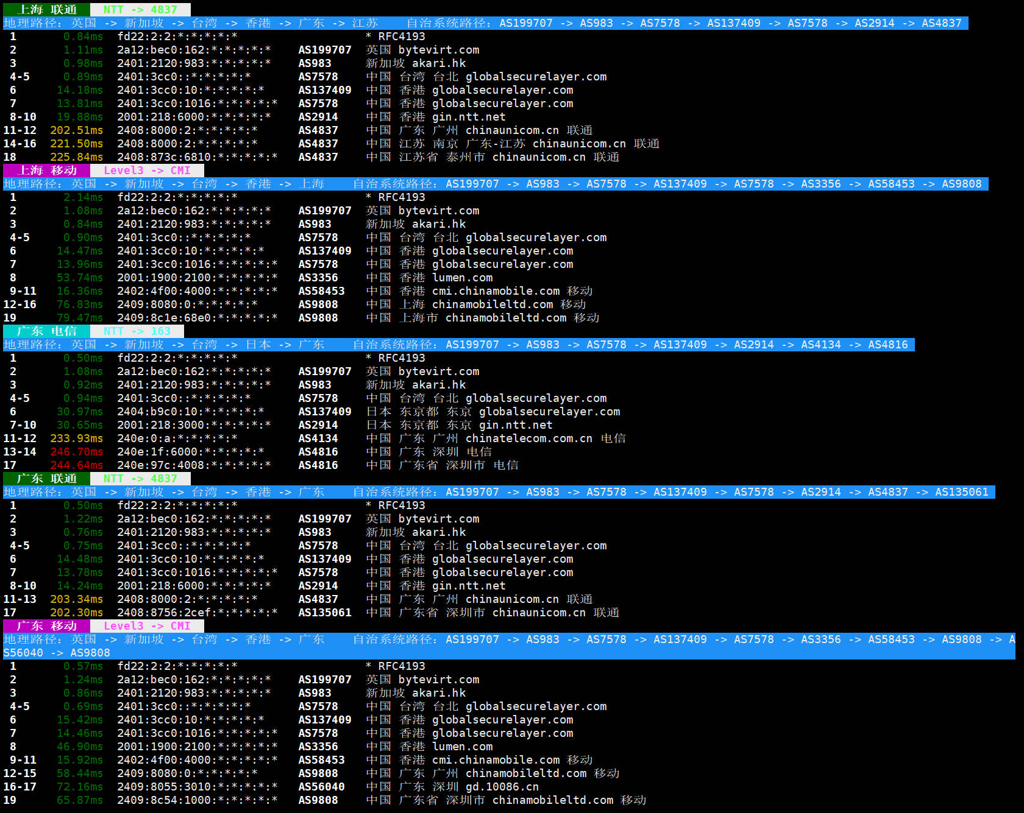Click the 225.84ms latency value
The width and height of the screenshot is (1024, 813).
coord(77,157)
